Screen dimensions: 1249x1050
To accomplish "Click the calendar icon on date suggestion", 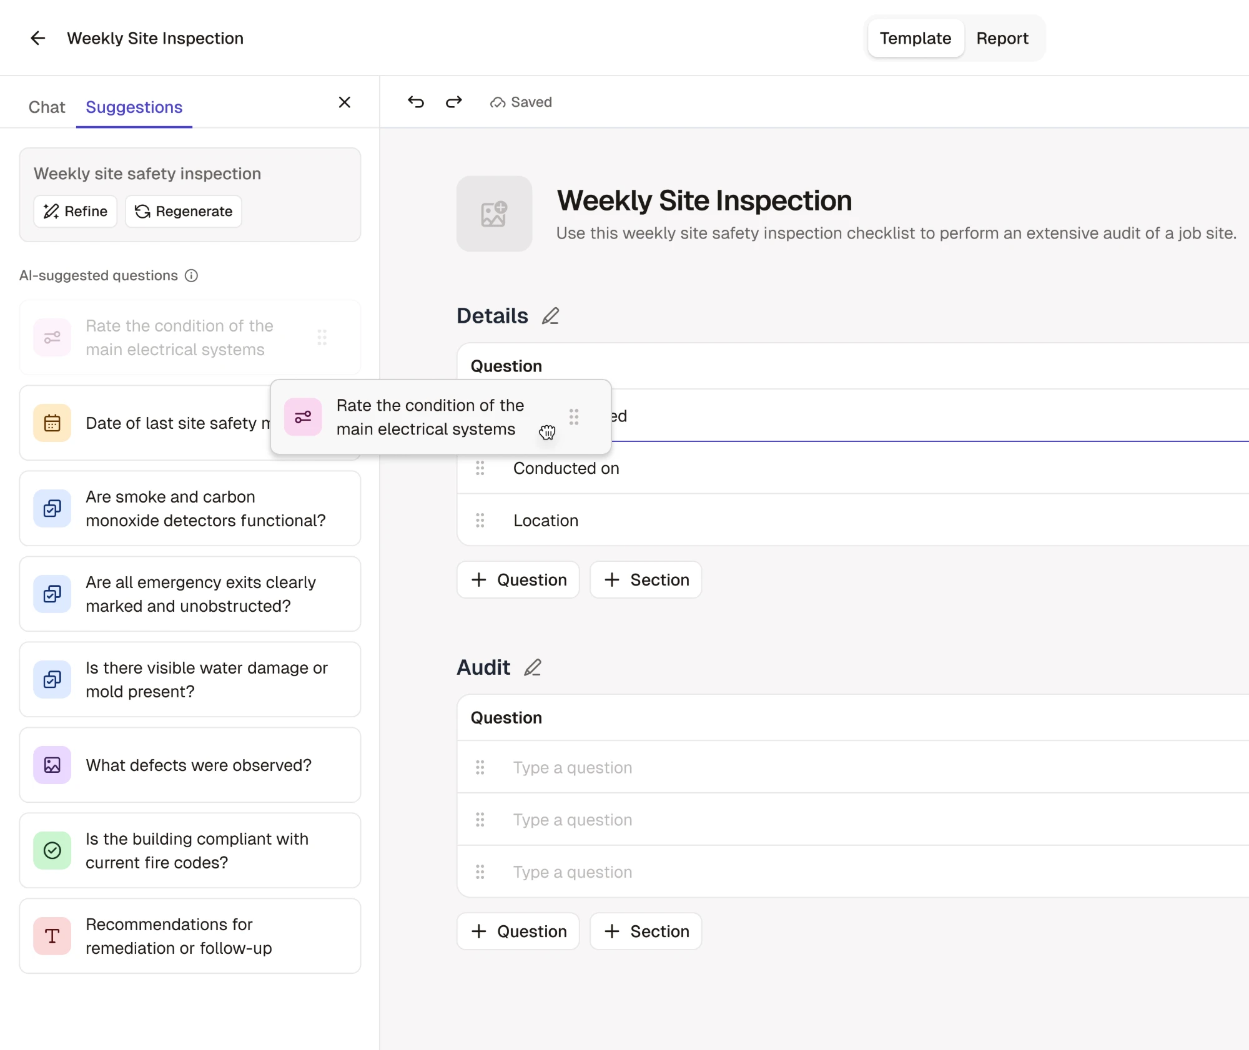I will pyautogui.click(x=52, y=423).
